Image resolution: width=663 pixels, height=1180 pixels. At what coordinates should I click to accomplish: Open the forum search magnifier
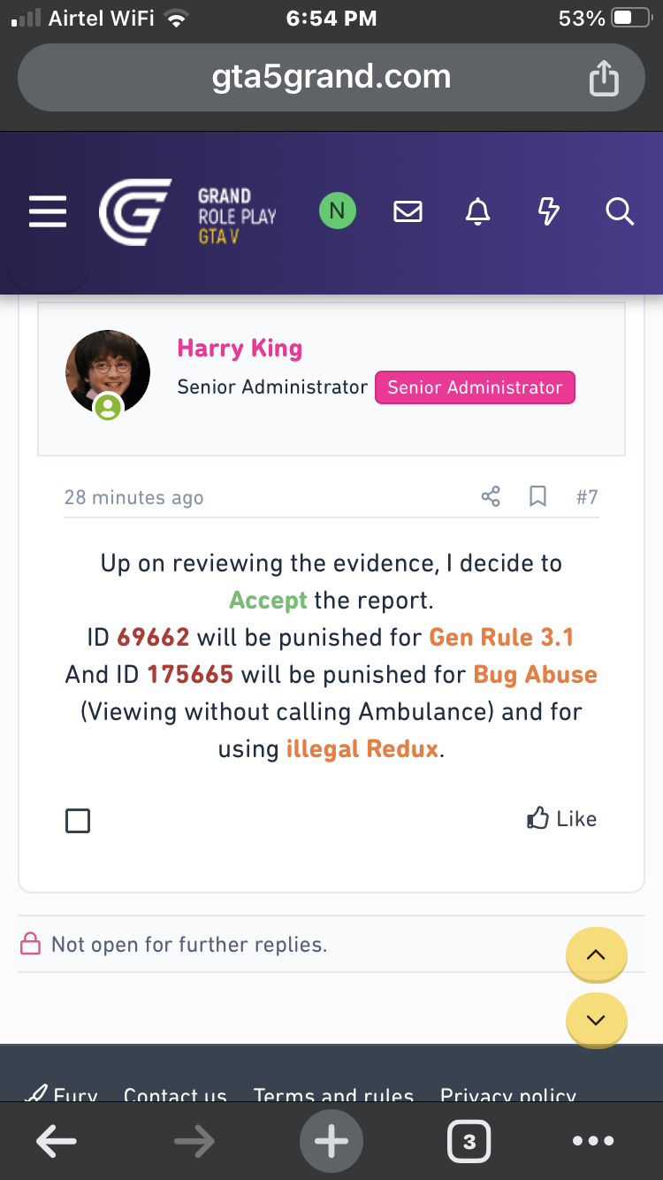point(620,212)
